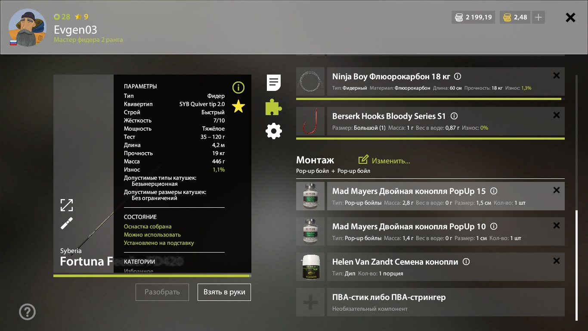Remove Helen Van Zandt hemp seed dip
The image size is (588, 331).
click(556, 261)
